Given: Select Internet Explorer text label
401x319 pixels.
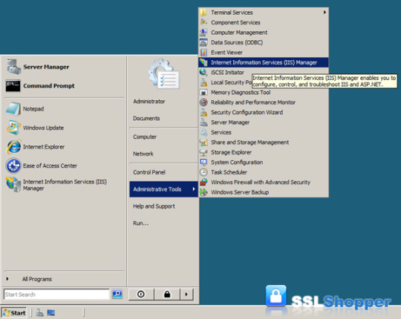Looking at the screenshot, I should pos(44,147).
